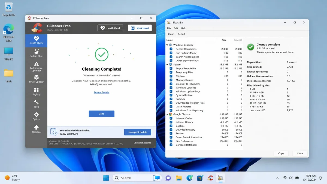
Task: Select Windows Error Reporting row
Action: (x=204, y=110)
